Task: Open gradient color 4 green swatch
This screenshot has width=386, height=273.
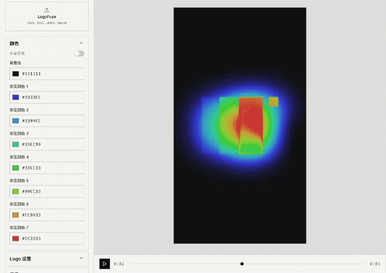Action: click(x=16, y=168)
